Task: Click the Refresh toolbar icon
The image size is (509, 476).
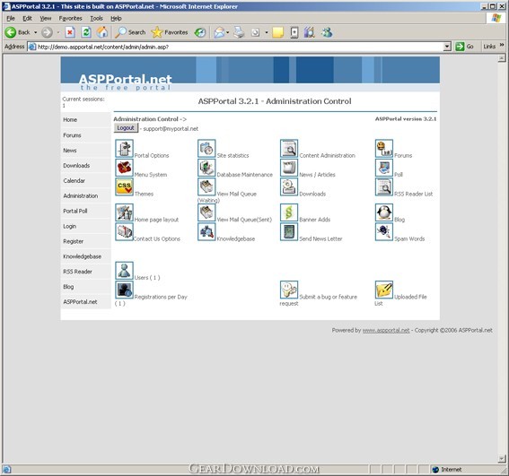Action: coord(86,32)
